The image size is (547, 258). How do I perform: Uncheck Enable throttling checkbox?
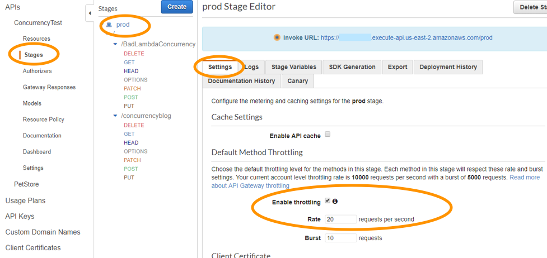pyautogui.click(x=327, y=201)
